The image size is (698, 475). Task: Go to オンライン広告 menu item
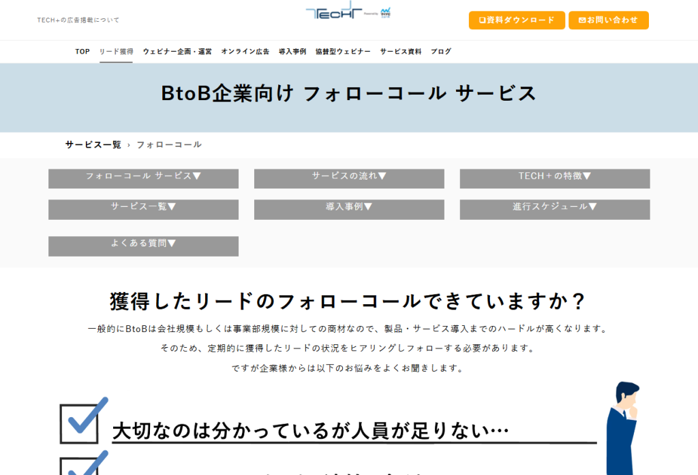click(245, 52)
